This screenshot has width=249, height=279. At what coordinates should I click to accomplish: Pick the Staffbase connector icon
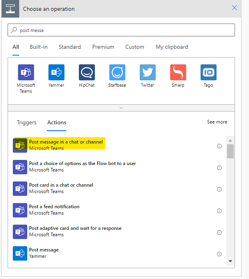(117, 72)
